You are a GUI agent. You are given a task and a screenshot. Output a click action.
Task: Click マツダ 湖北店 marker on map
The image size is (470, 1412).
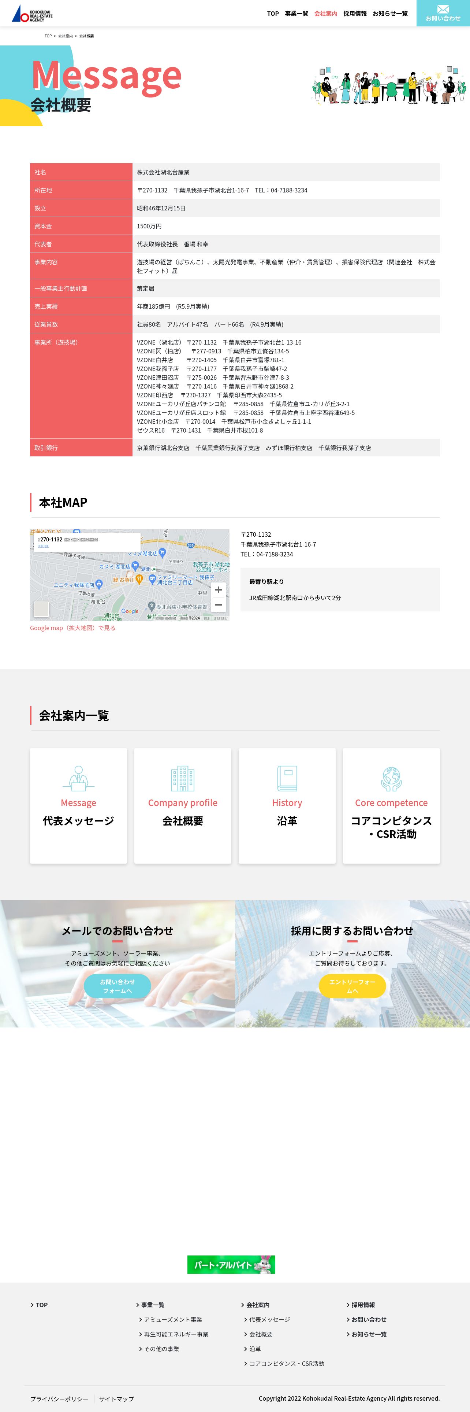click(x=163, y=553)
